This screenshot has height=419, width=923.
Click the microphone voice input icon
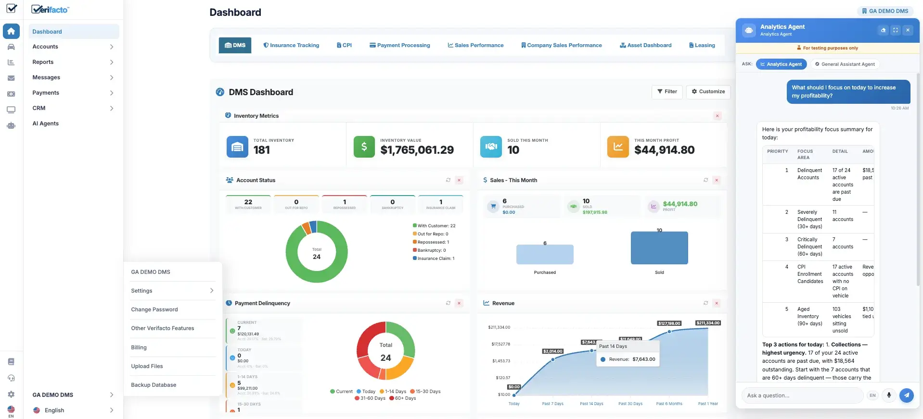[889, 395]
